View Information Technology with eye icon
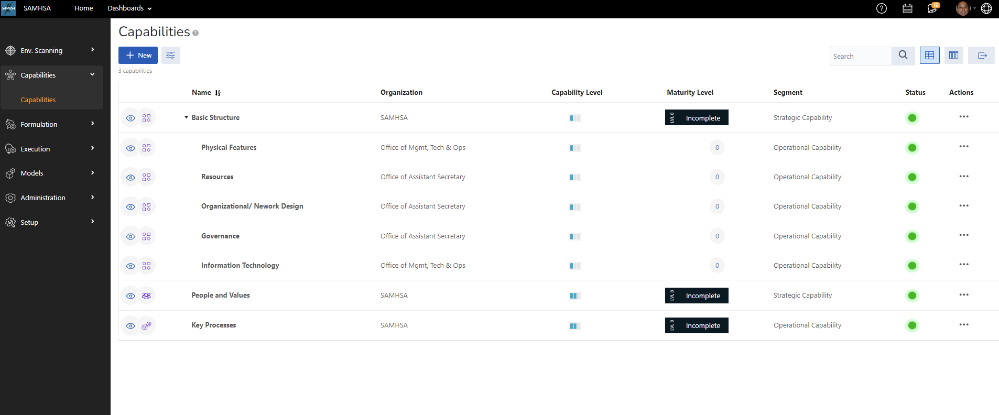 (x=131, y=266)
